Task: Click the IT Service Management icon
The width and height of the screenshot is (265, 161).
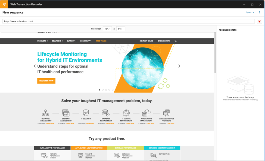Action: (126, 113)
